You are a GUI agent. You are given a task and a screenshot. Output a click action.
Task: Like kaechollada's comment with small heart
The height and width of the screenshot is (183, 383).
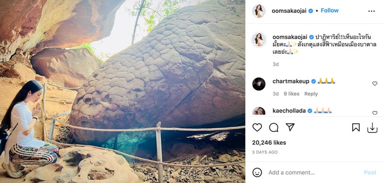pos(375,113)
